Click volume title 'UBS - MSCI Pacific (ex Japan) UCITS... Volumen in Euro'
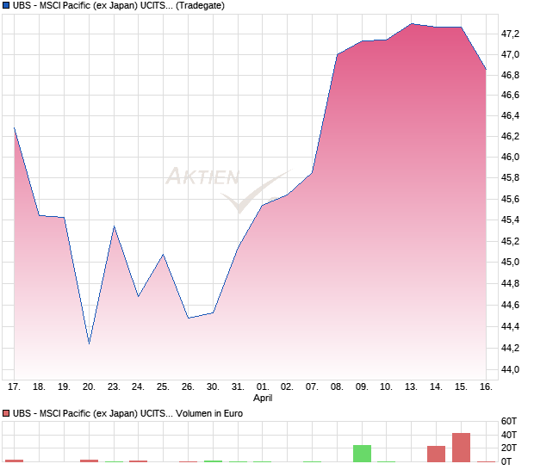 [x=127, y=413]
